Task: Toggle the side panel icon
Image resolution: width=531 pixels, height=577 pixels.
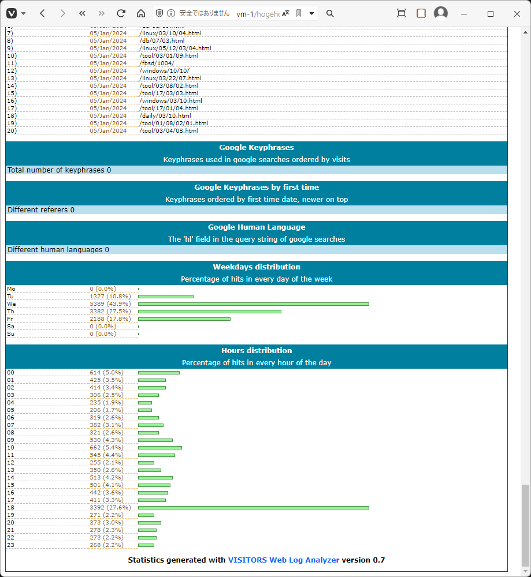Action: [x=421, y=14]
